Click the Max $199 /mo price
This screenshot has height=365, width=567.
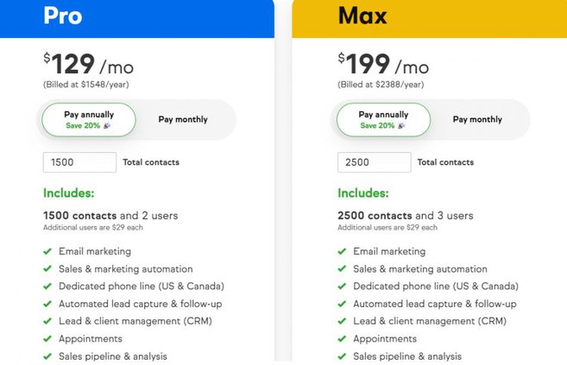(x=383, y=65)
